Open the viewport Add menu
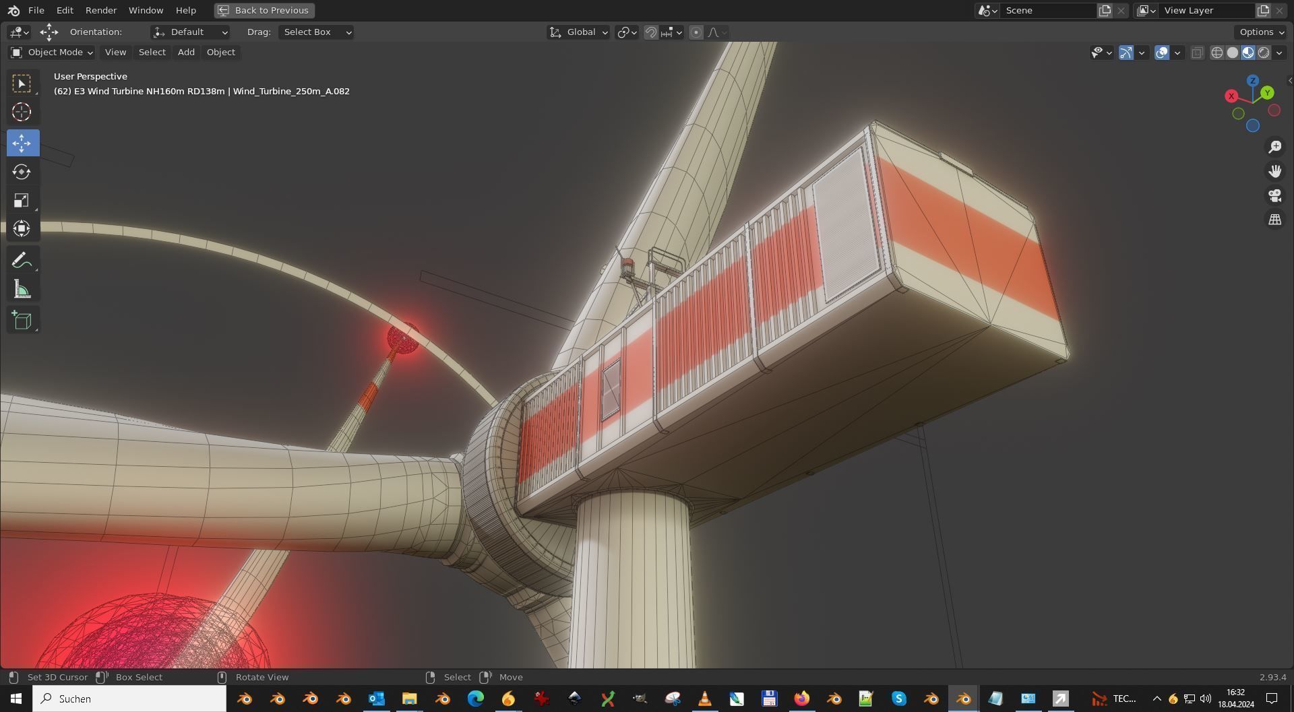 186,53
